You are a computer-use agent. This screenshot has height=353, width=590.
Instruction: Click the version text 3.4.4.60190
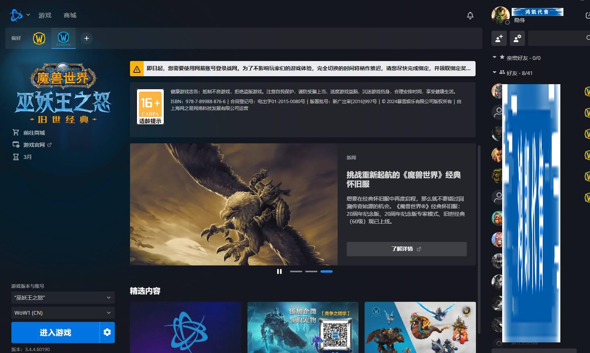(x=37, y=349)
